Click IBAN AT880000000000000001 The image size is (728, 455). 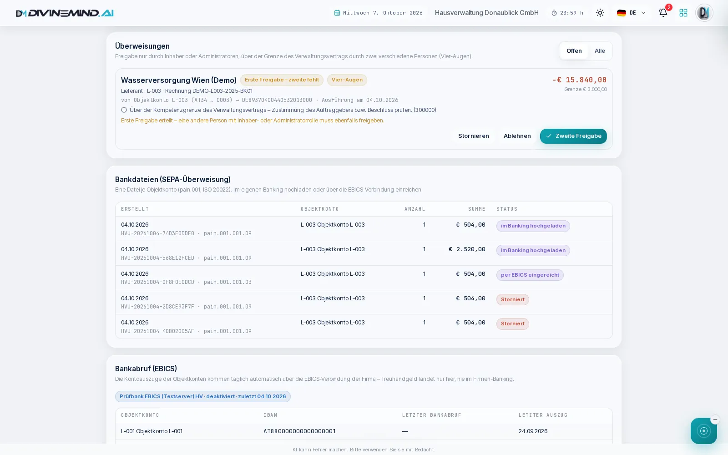300,431
